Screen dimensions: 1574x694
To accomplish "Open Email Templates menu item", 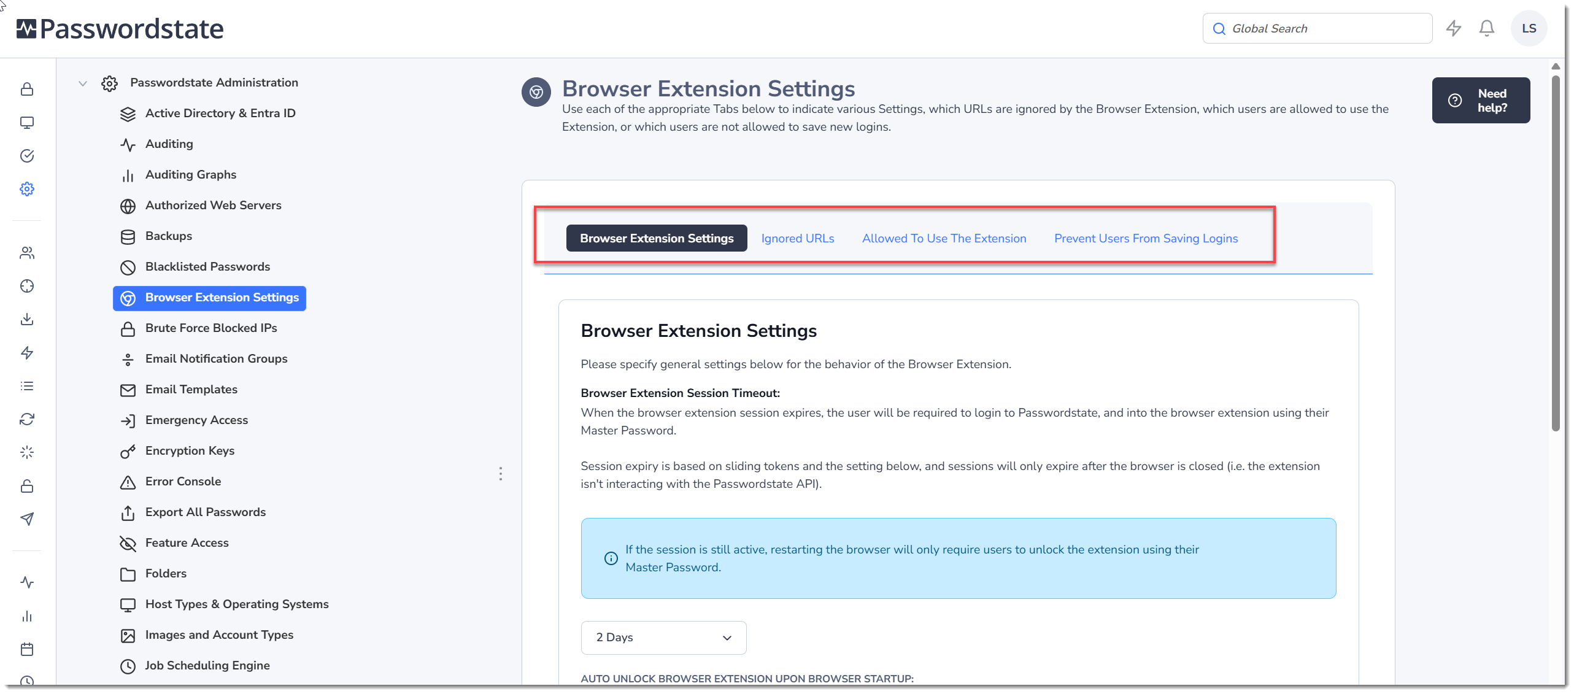I will click(191, 389).
